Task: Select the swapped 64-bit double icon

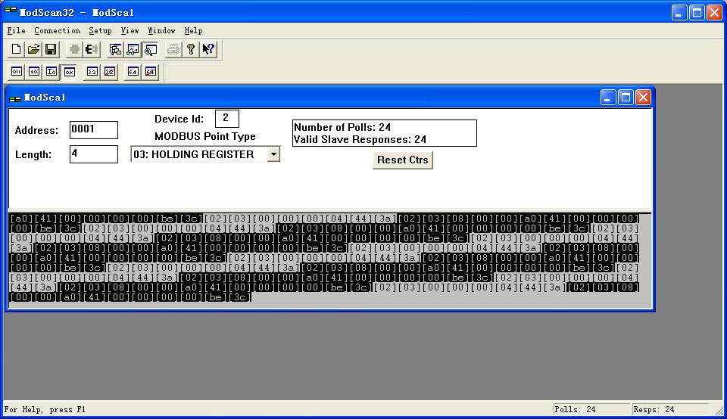Action: pyautogui.click(x=151, y=72)
